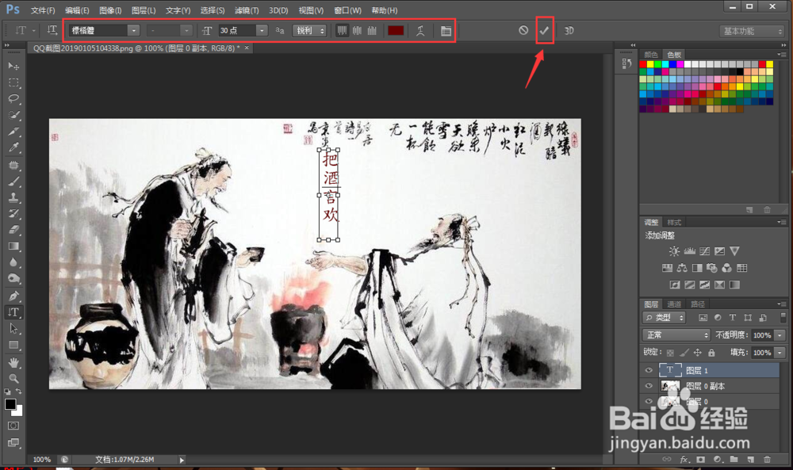The image size is (793, 470).
Task: Select the Lasso tool
Action: (13, 98)
